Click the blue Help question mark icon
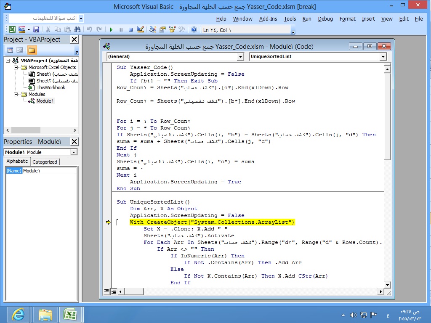Image resolution: width=431 pixels, height=323 pixels. coord(194,30)
